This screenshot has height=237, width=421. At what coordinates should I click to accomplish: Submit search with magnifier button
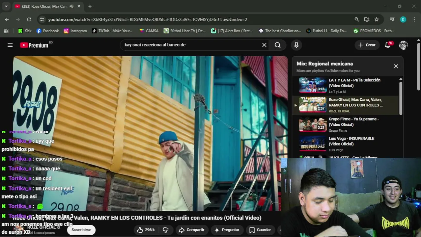point(278,45)
